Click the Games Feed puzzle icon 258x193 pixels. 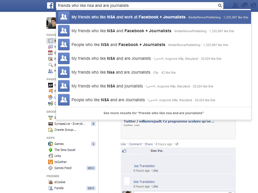coord(50,168)
